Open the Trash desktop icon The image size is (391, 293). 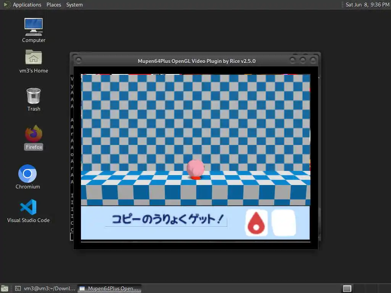34,100
